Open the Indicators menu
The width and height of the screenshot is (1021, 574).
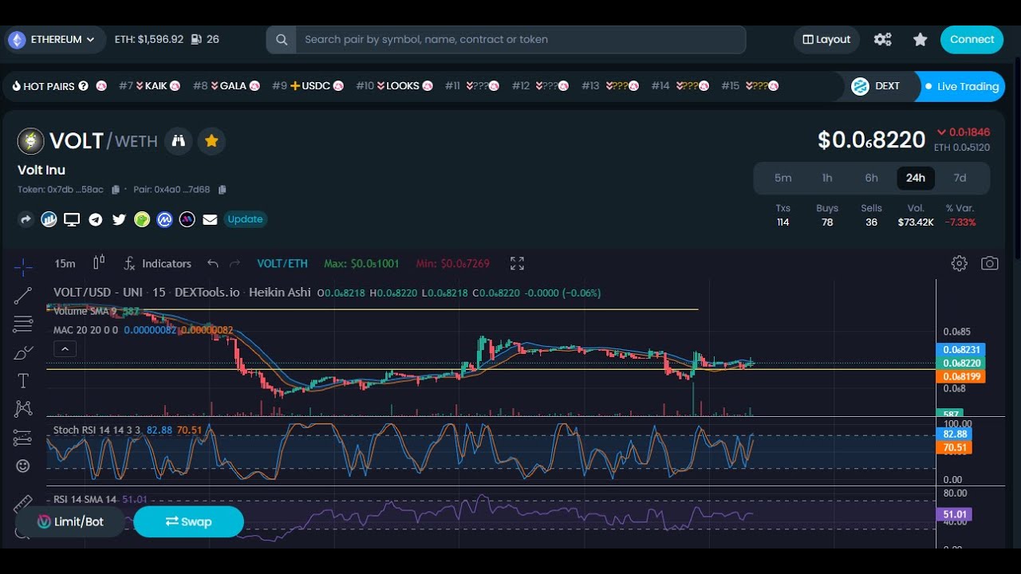(x=157, y=263)
